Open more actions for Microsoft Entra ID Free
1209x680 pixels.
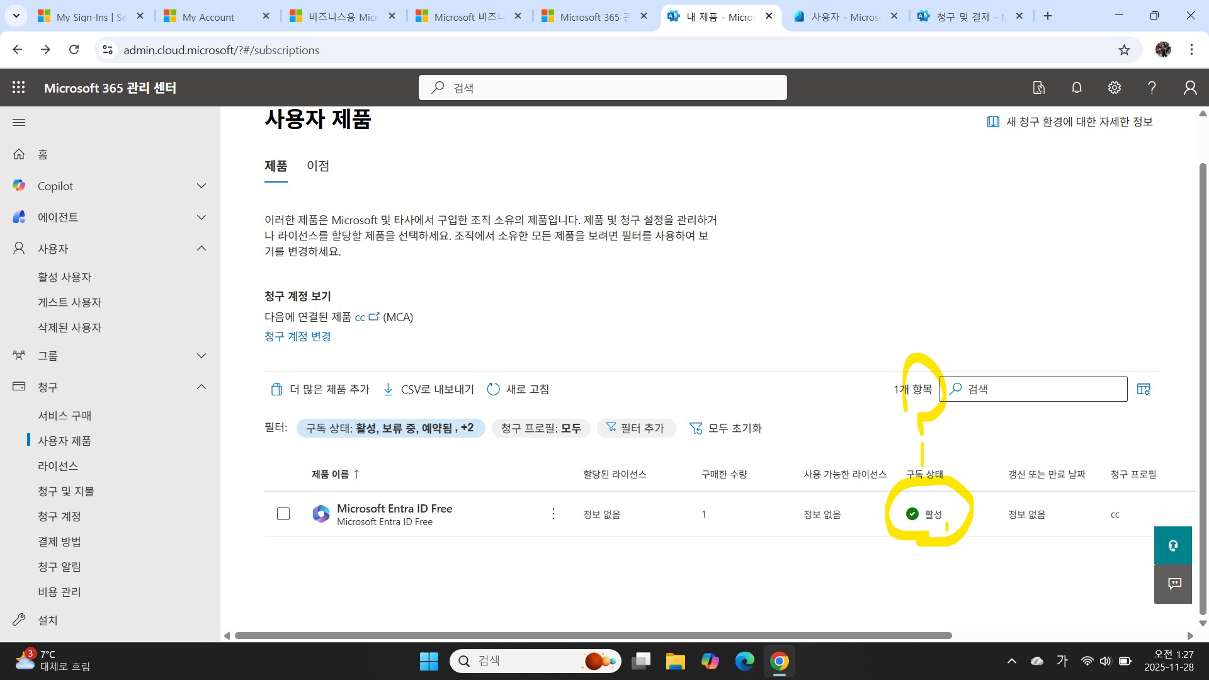pos(553,514)
